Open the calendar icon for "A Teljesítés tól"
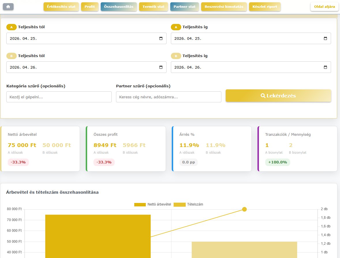340x258 pixels. click(161, 38)
